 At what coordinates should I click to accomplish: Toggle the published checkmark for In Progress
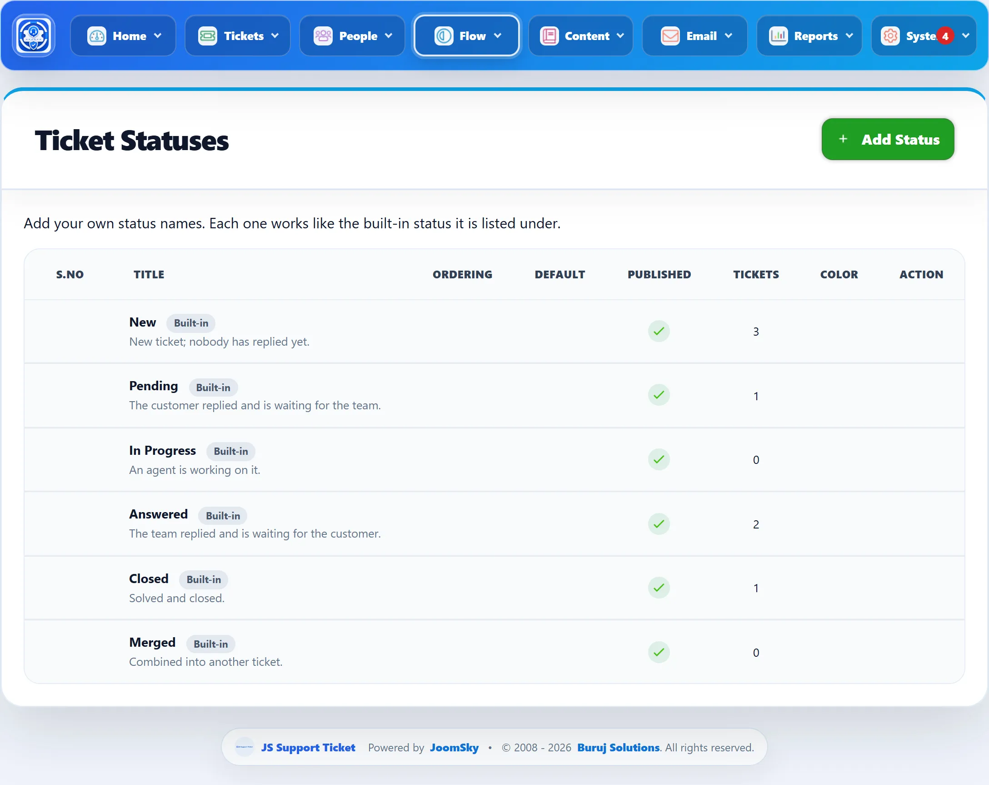[x=659, y=459]
